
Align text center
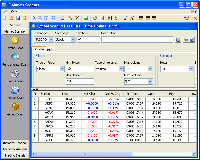point(148,18)
